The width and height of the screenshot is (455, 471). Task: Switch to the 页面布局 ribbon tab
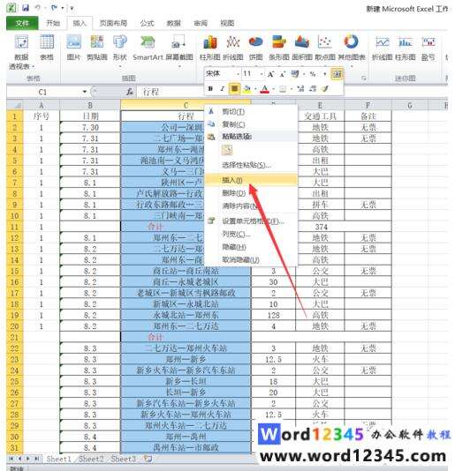[x=113, y=23]
